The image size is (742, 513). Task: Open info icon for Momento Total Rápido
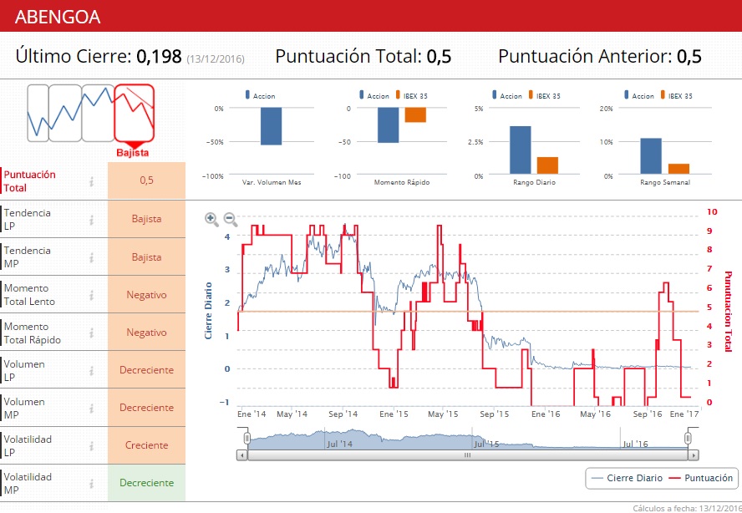tap(91, 333)
